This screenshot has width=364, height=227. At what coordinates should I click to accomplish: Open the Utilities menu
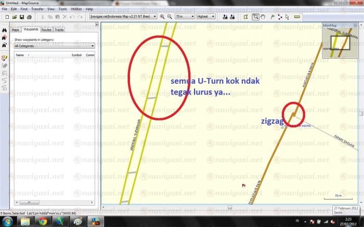click(x=76, y=9)
